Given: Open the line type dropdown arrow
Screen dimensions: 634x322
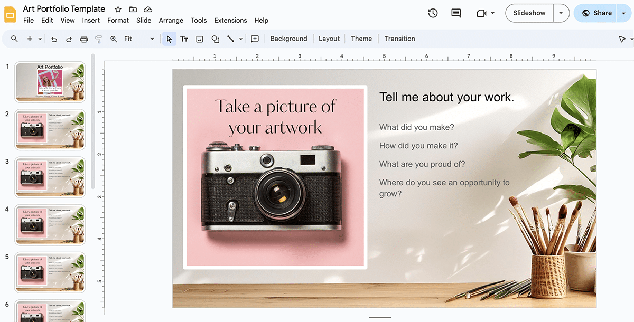Looking at the screenshot, I should (x=241, y=39).
